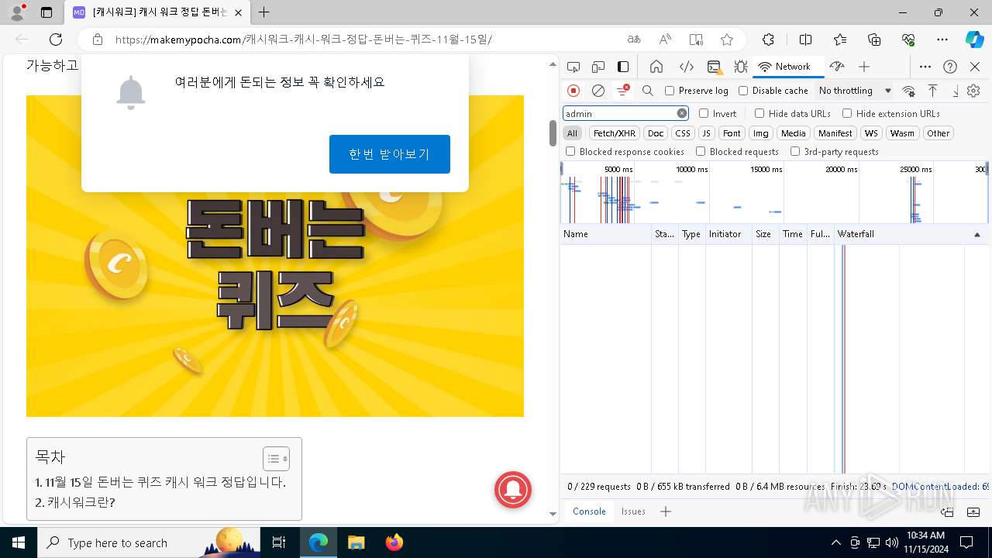This screenshot has height=558, width=992.
Task: Click the 한번 받아보기 button
Action: coord(390,154)
